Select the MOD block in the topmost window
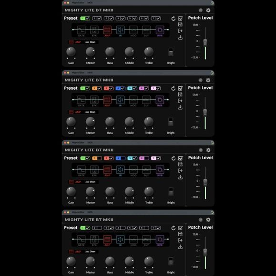 133,30
